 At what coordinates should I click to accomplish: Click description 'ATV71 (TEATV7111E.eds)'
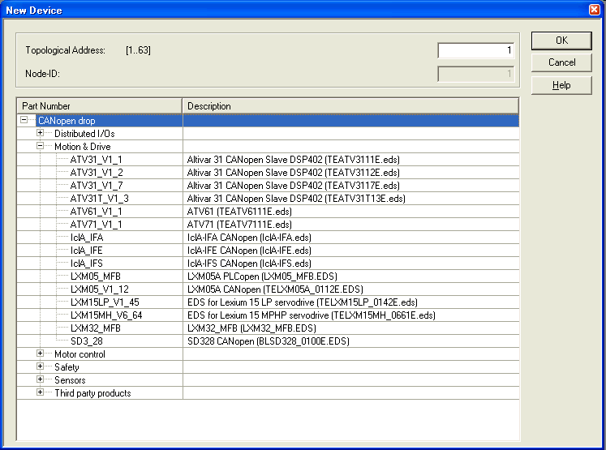point(239,225)
